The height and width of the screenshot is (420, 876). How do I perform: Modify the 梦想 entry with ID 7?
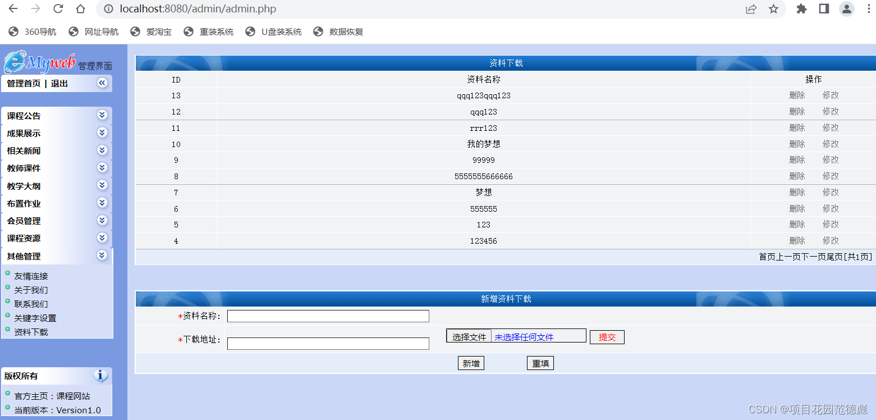pos(831,193)
